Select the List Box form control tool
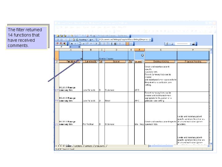The width and height of the screenshot is (222, 167). tap(95, 44)
